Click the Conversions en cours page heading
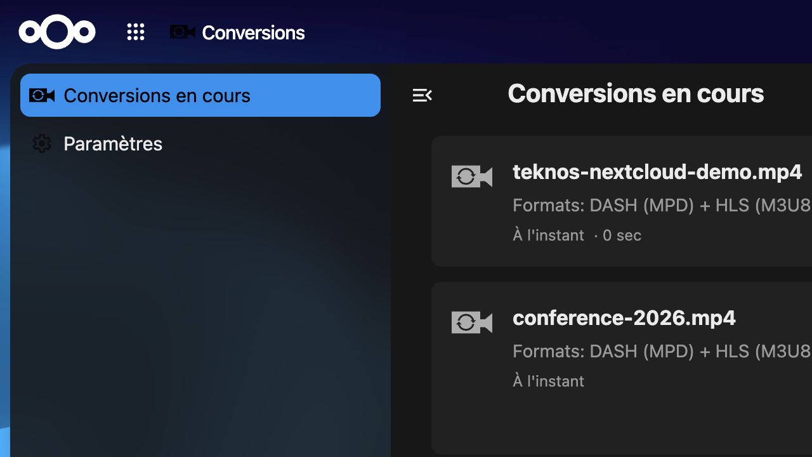 [636, 94]
